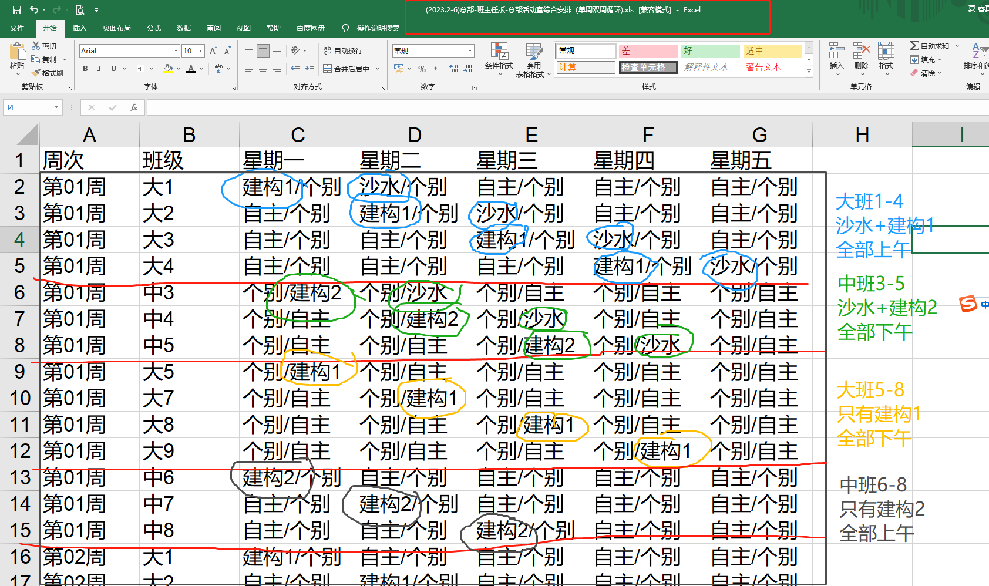Open the Arial font name dropdown
Image resolution: width=989 pixels, height=586 pixels.
click(176, 51)
